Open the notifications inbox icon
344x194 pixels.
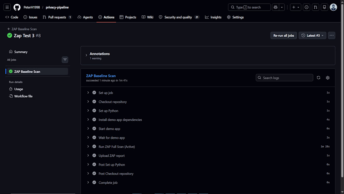click(325, 7)
